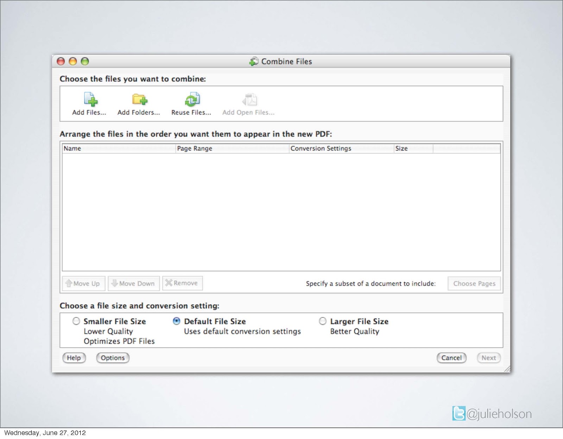Click the Add Folders icon
Image resolution: width=563 pixels, height=439 pixels.
pos(140,100)
